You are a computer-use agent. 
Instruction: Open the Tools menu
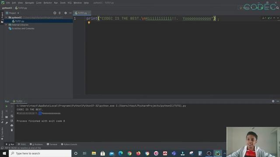point(63,3)
